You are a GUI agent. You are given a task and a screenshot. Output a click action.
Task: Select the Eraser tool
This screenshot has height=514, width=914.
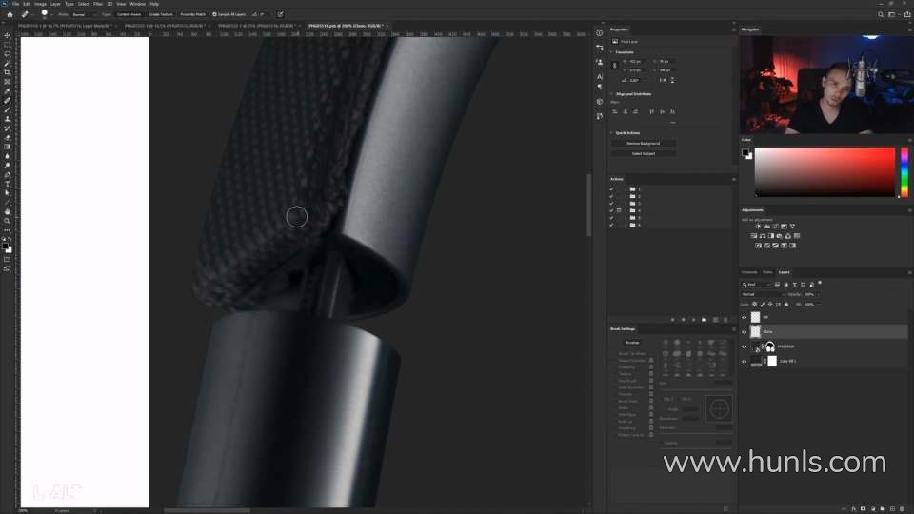(x=7, y=137)
